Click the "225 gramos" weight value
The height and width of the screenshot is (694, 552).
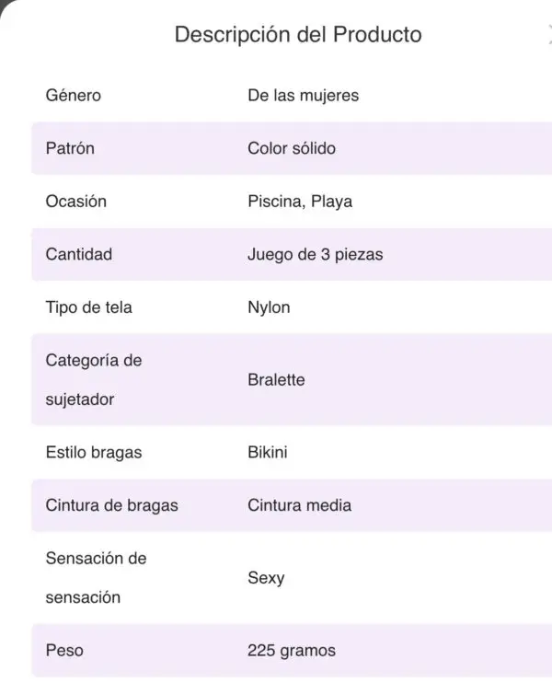click(292, 651)
